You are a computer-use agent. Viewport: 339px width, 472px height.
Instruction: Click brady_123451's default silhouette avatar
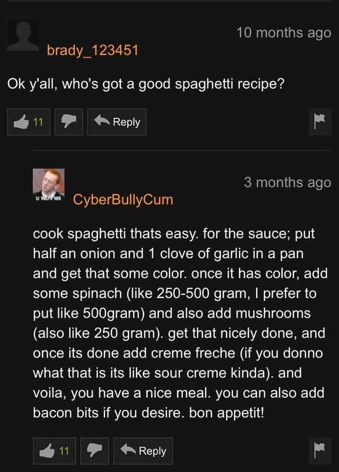(x=23, y=35)
